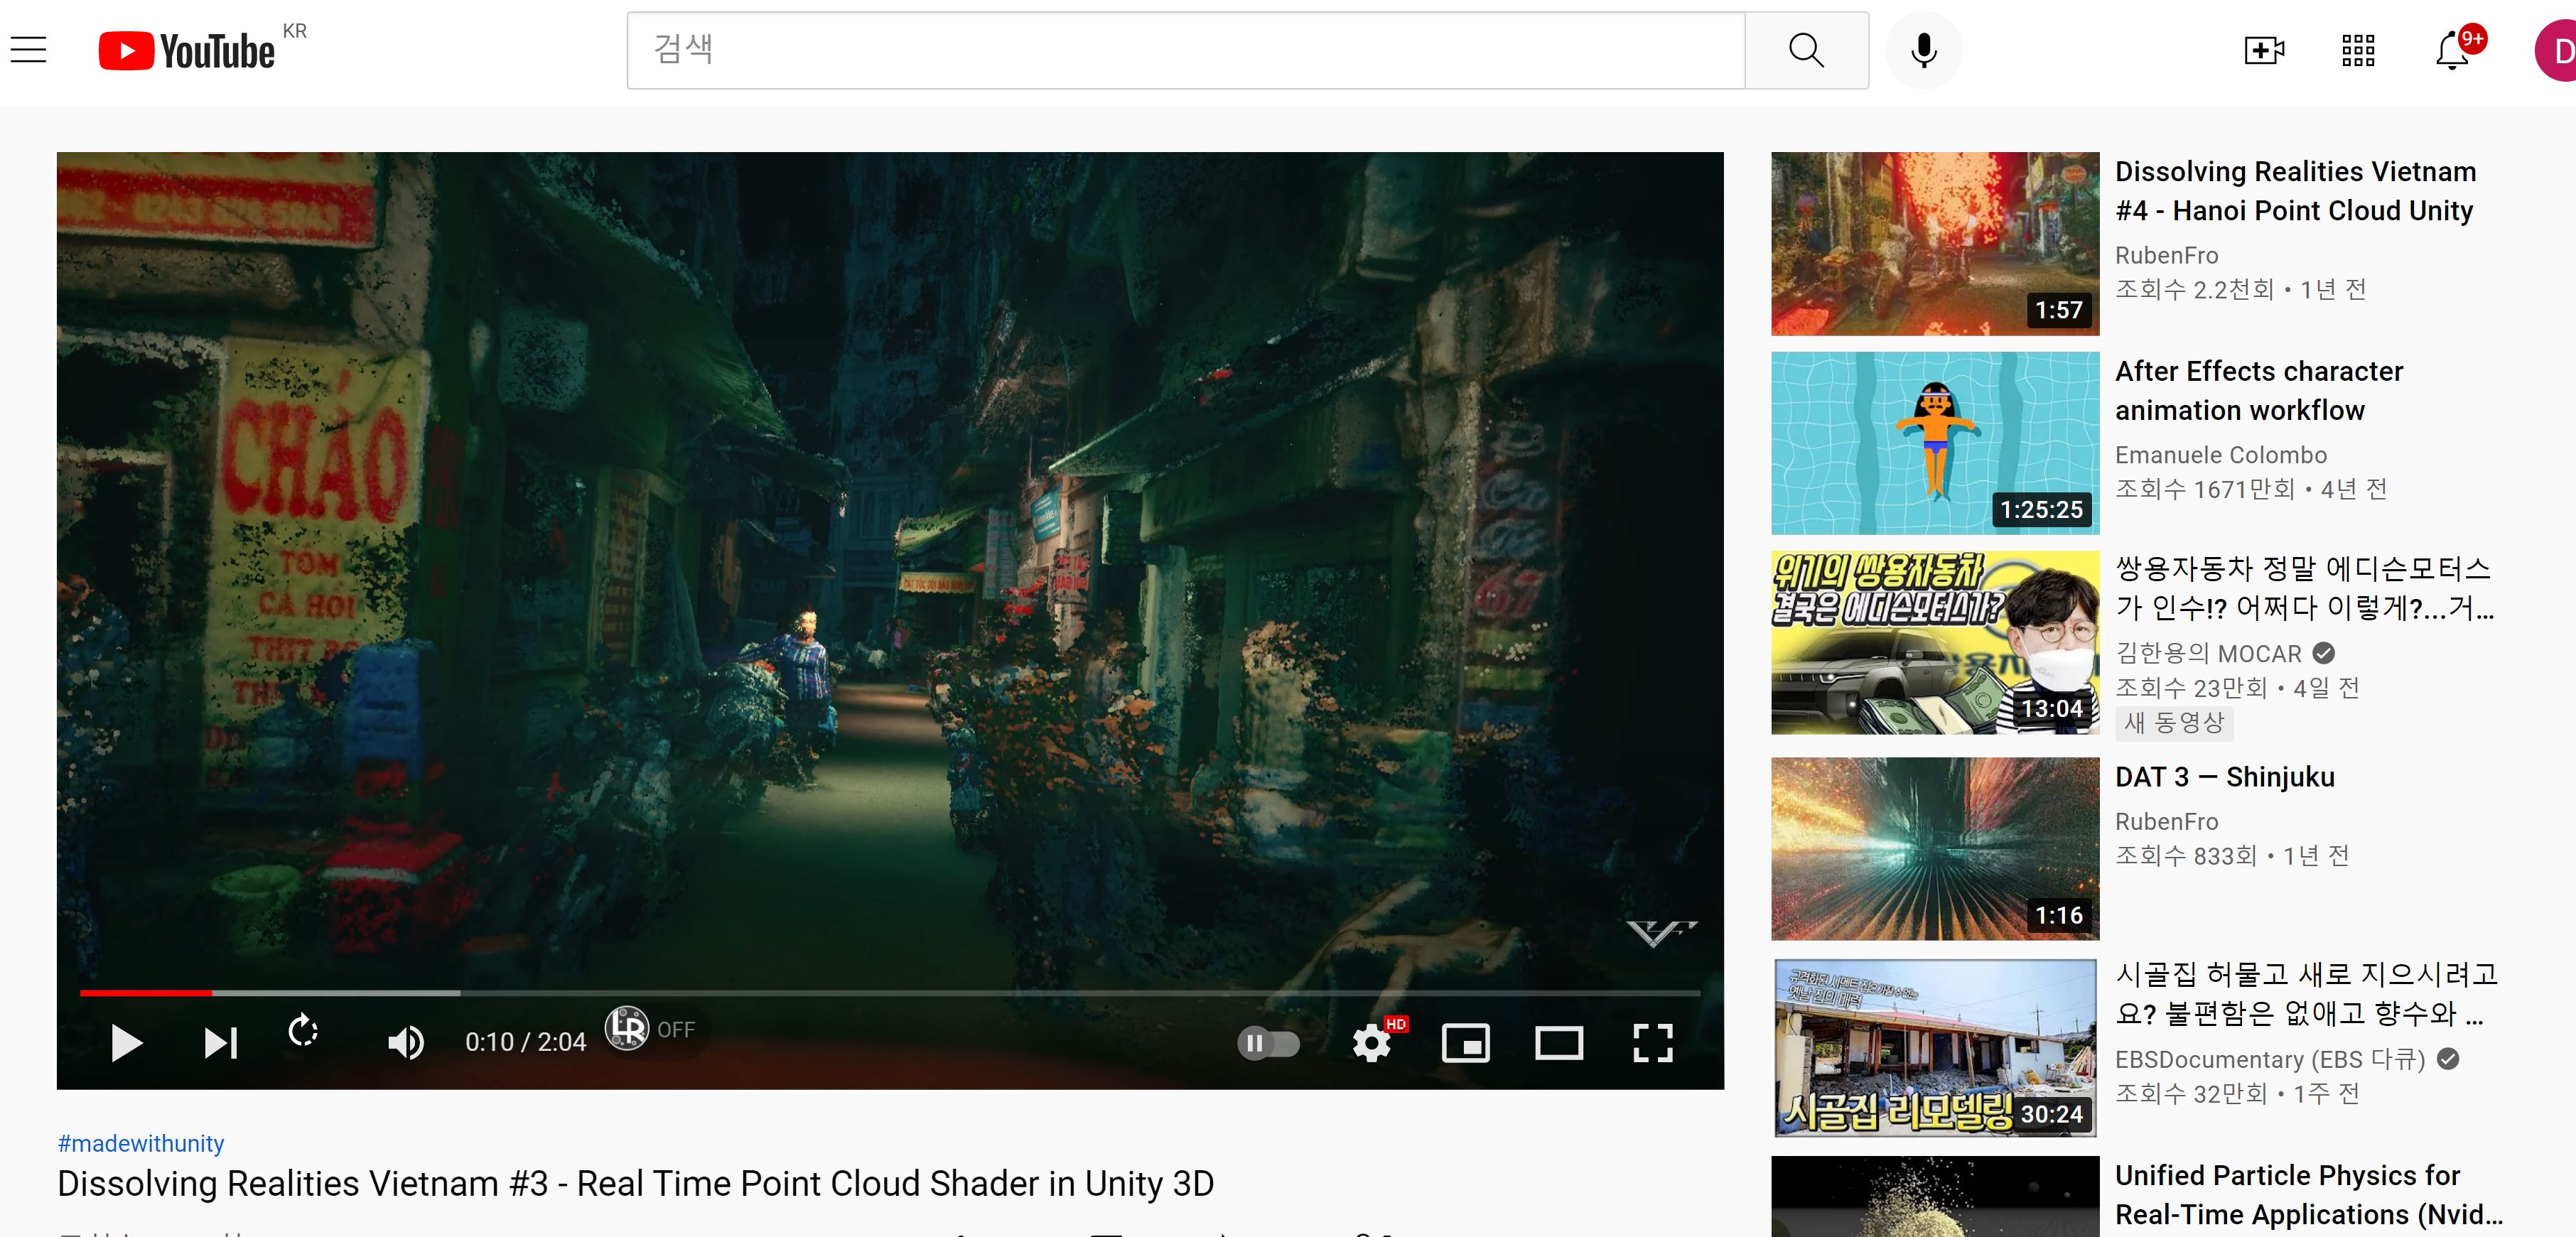Viewport: 2576px width, 1237px height.
Task: Skip to the next video
Action: (221, 1043)
